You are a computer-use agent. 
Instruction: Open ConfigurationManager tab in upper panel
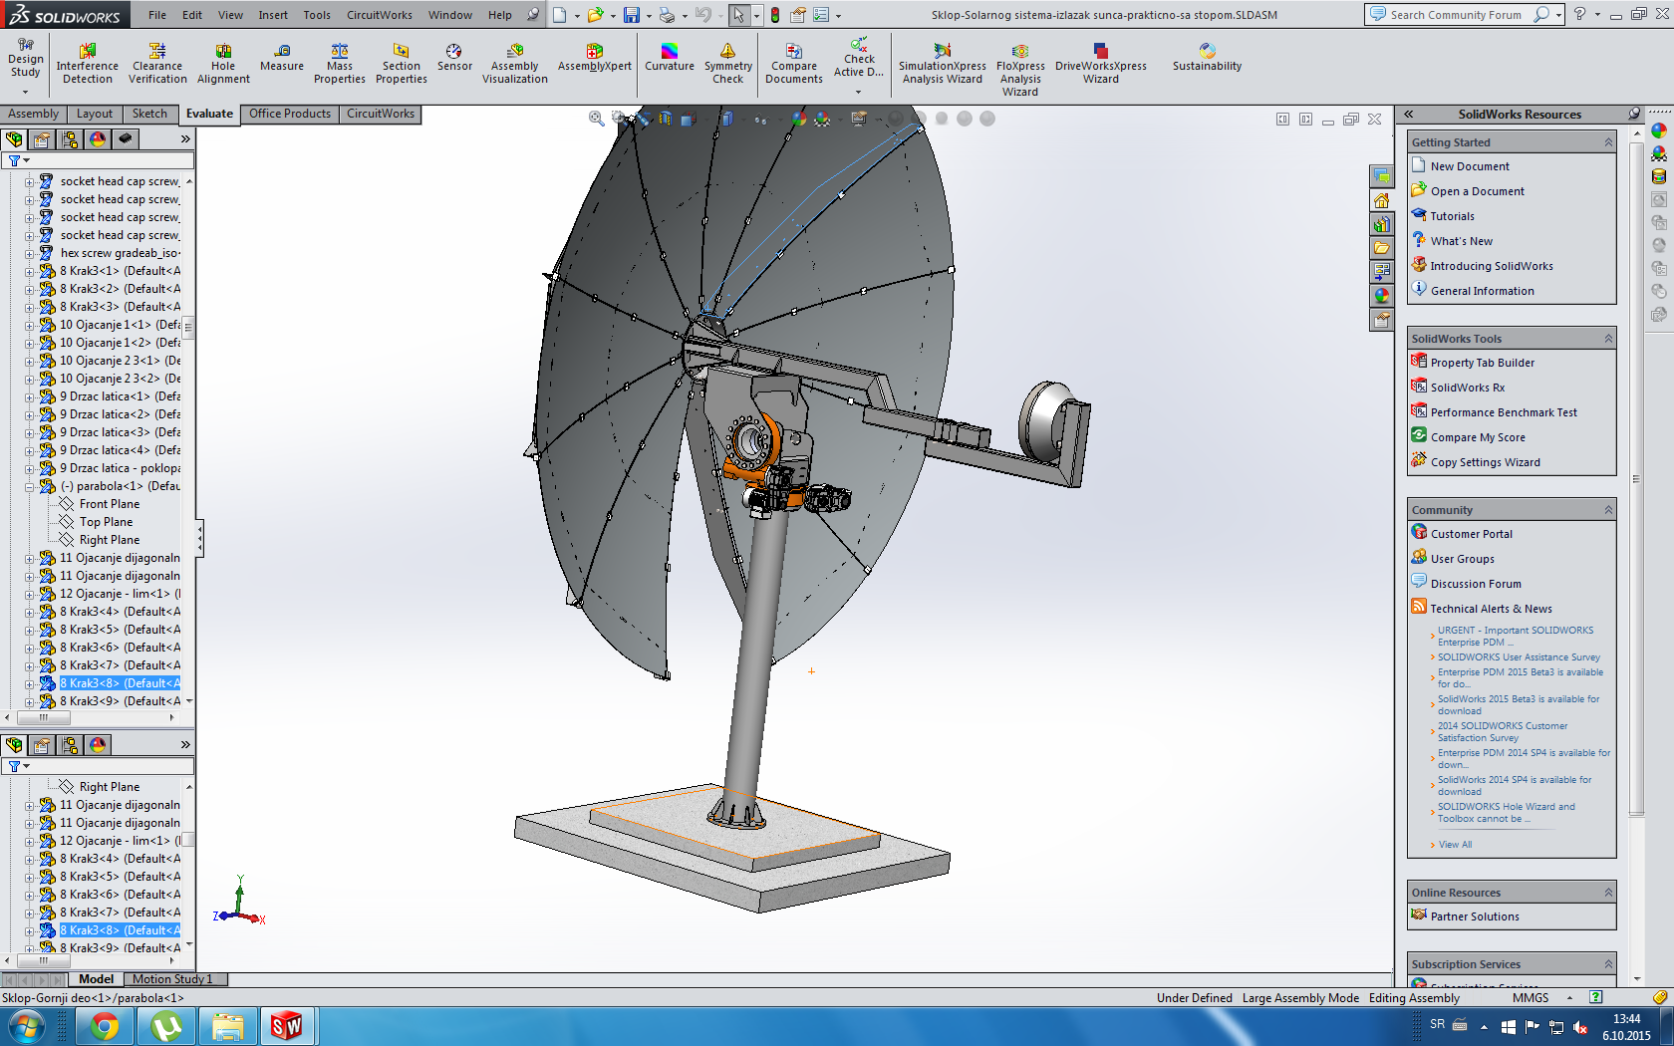click(x=70, y=139)
